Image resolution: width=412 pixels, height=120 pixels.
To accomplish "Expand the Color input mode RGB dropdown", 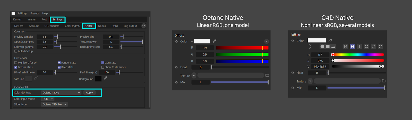I will [48, 99].
